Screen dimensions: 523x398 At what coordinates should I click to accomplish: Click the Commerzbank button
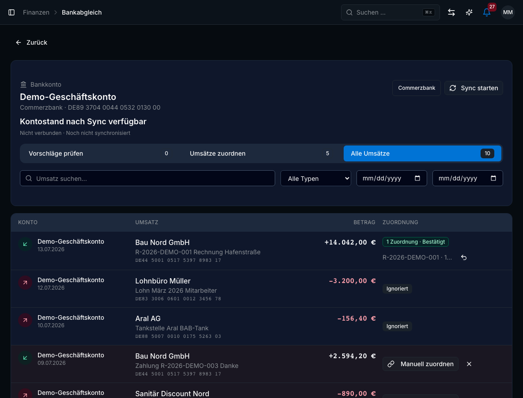[416, 88]
